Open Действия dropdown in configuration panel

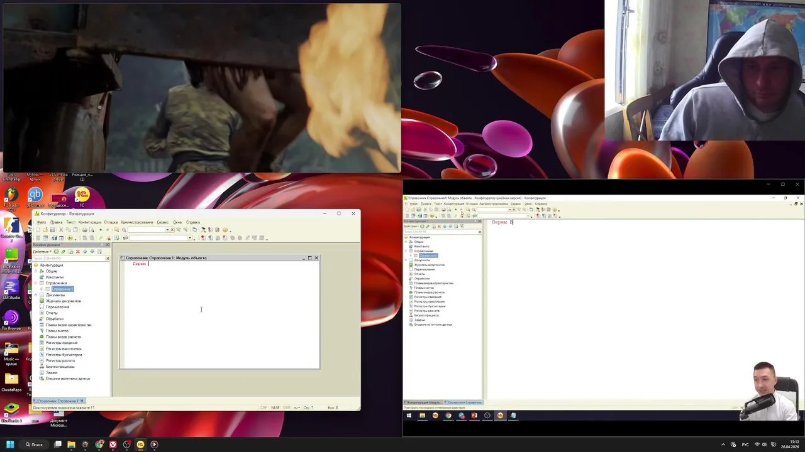click(42, 252)
